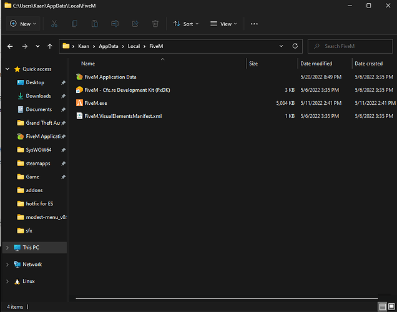397x312 pixels.
Task: Click FiveM in the breadcrumb path
Action: (x=156, y=46)
